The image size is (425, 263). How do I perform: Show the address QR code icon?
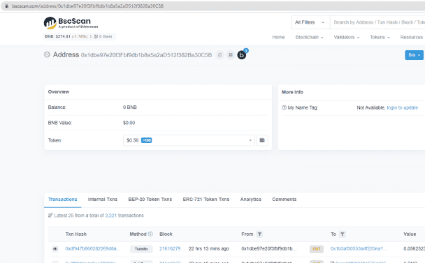[231, 55]
